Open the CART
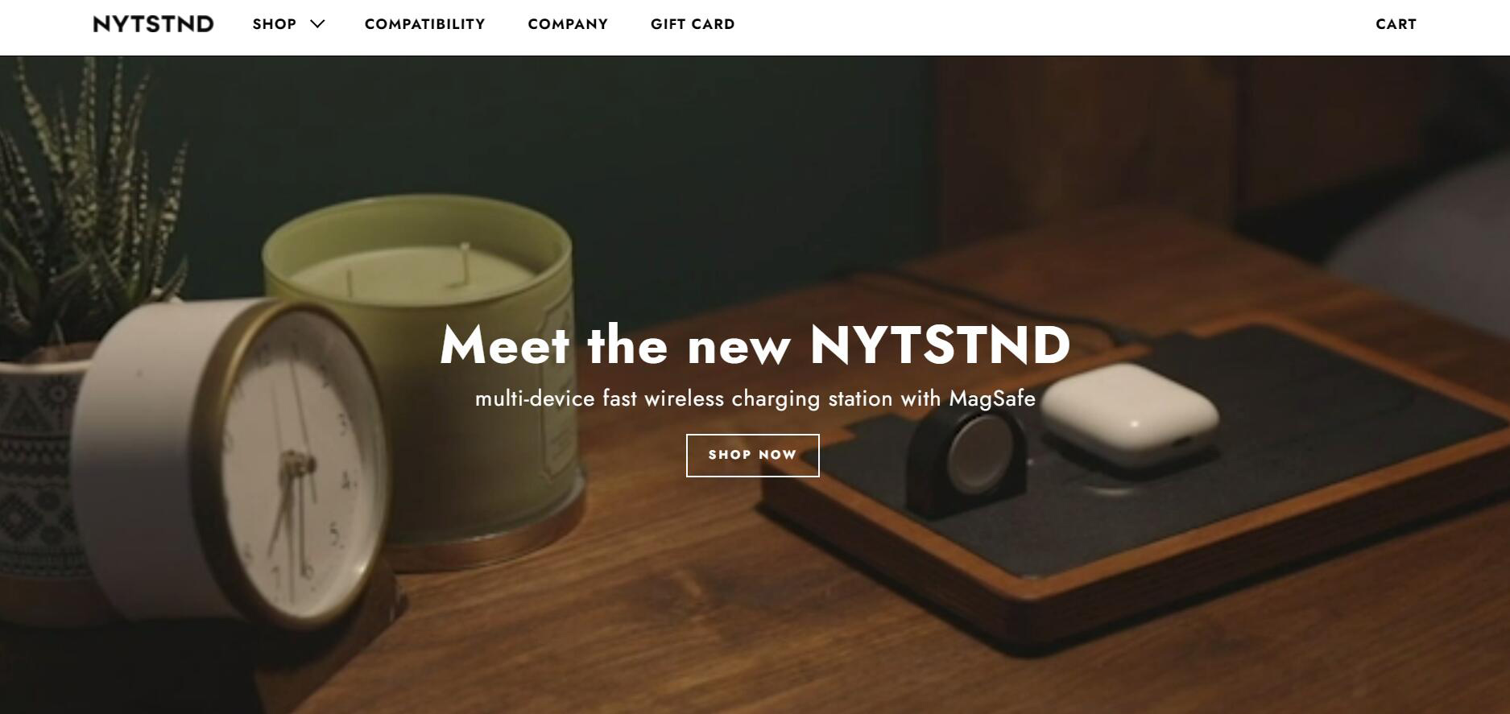The width and height of the screenshot is (1510, 714). pyautogui.click(x=1396, y=24)
